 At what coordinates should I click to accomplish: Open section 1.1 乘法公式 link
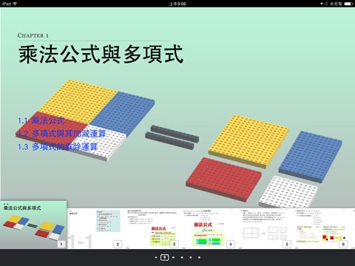[x=41, y=120]
